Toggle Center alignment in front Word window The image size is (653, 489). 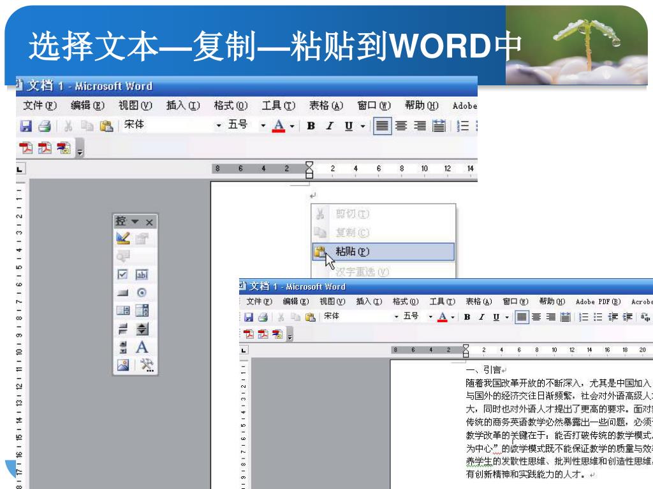pos(536,317)
